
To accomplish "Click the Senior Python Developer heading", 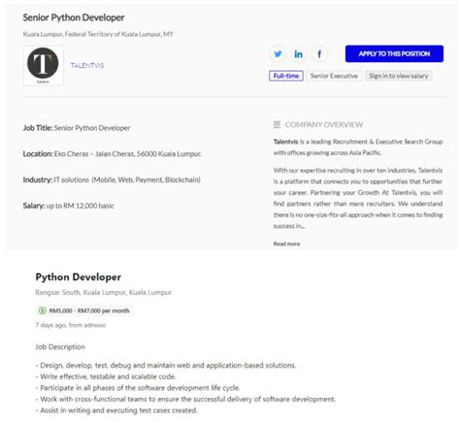I will pyautogui.click(x=74, y=17).
